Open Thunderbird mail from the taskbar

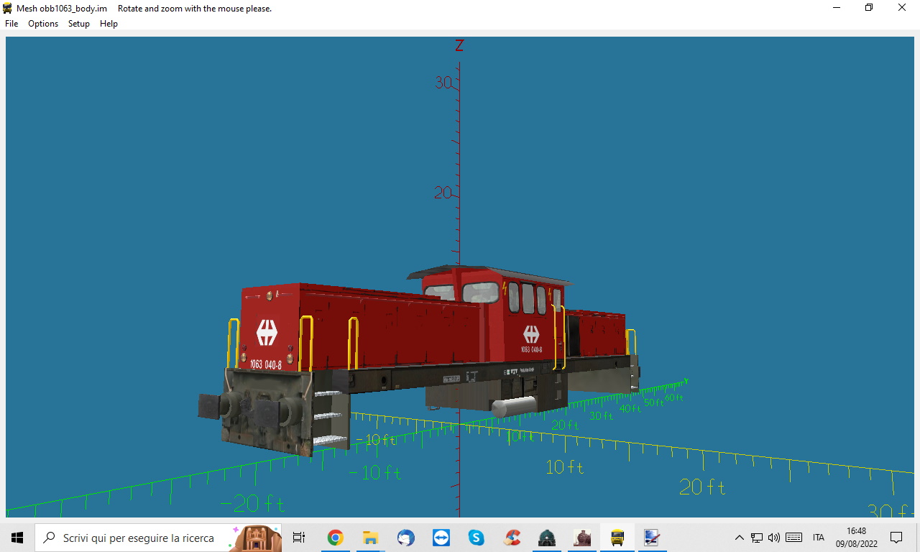point(405,538)
